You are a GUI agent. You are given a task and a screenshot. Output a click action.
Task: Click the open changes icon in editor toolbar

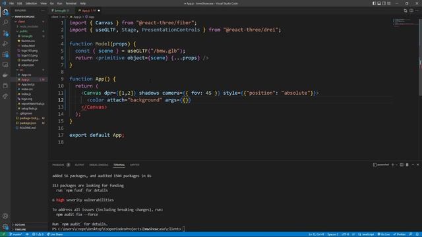tap(406, 11)
